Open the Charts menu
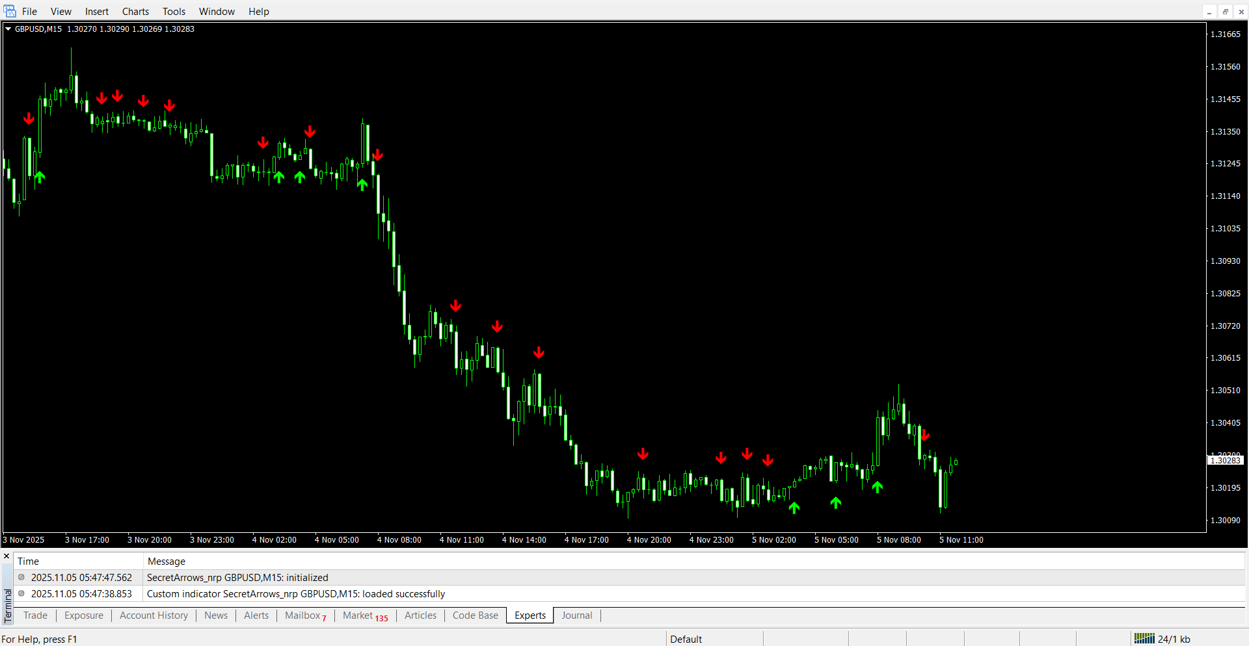Viewport: 1249px width, 646px height. click(135, 12)
